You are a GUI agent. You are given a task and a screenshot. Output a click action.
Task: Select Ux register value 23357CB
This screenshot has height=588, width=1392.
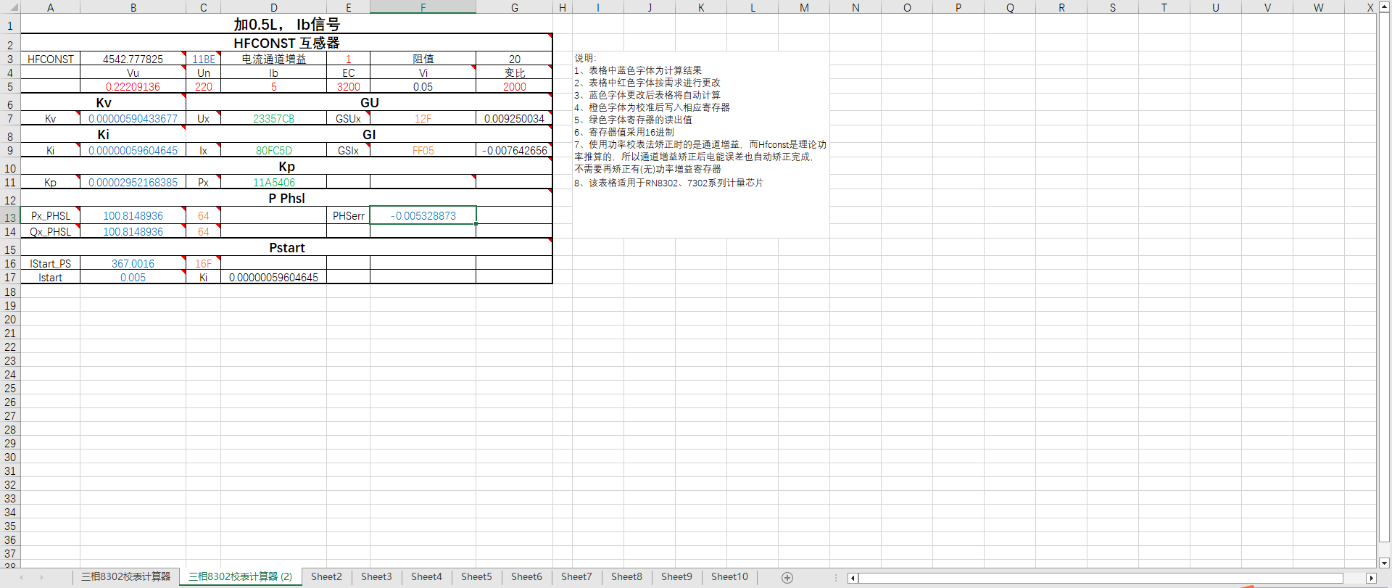(273, 118)
